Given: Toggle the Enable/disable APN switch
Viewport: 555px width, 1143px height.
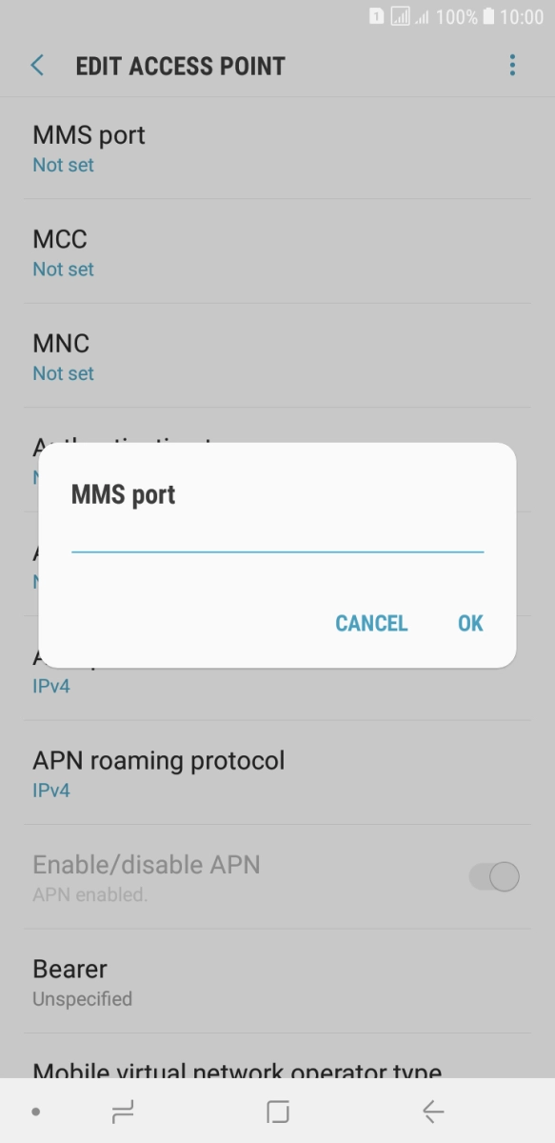Looking at the screenshot, I should [x=494, y=876].
